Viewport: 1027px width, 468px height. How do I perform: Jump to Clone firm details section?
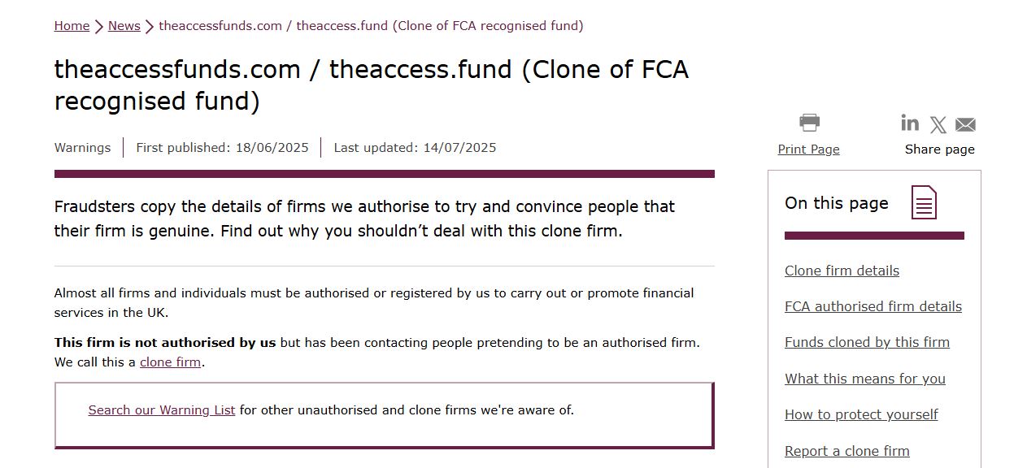pyautogui.click(x=842, y=271)
